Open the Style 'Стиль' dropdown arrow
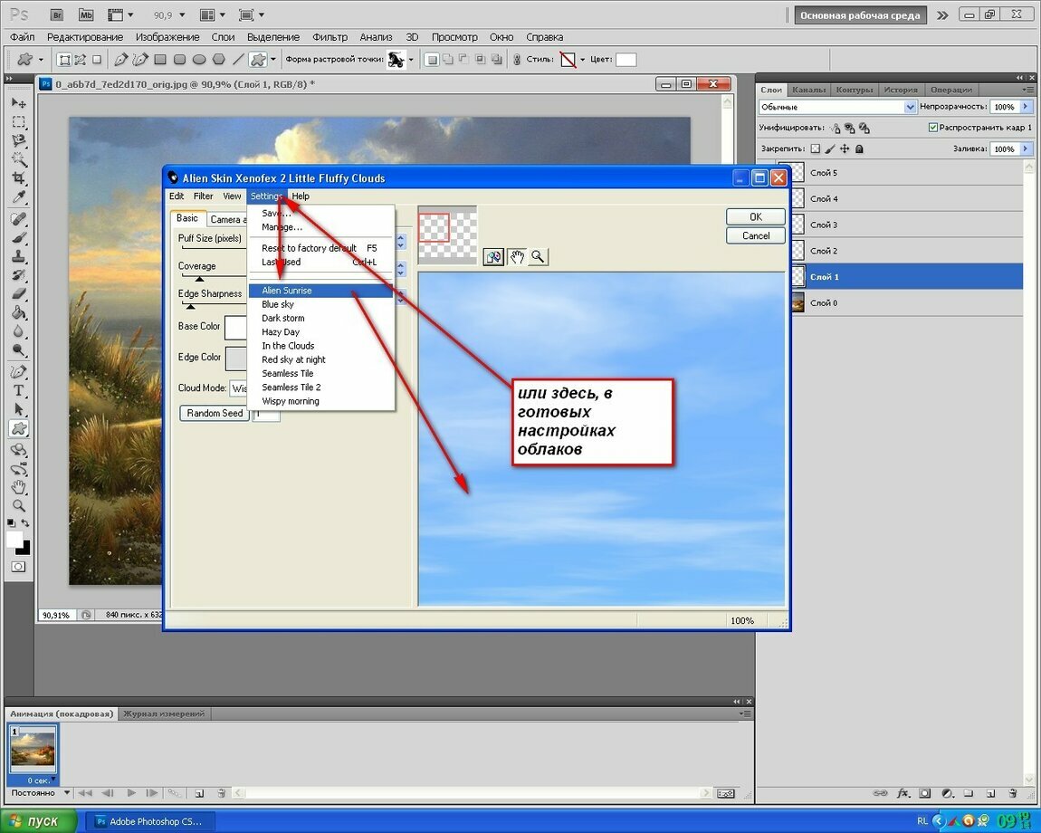Screen dimensions: 1041x833 click(x=582, y=60)
